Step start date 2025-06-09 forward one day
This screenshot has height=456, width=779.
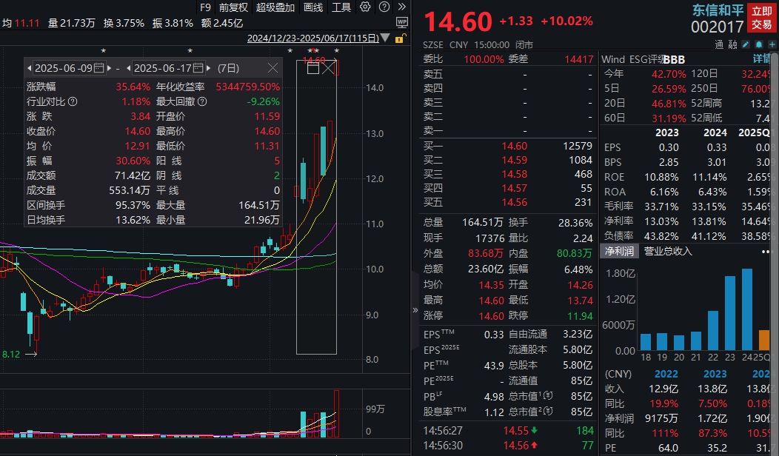coord(110,68)
